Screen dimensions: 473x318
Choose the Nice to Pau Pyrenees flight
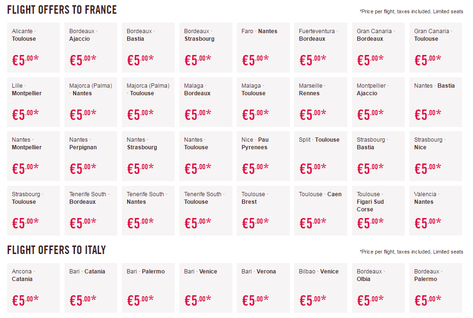click(x=263, y=156)
